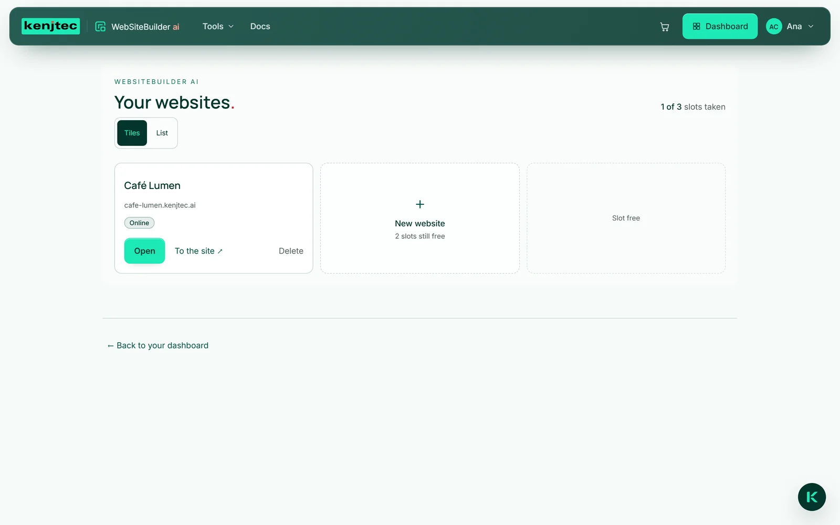Go back to your dashboard
Viewport: 840px width, 525px height.
158,345
